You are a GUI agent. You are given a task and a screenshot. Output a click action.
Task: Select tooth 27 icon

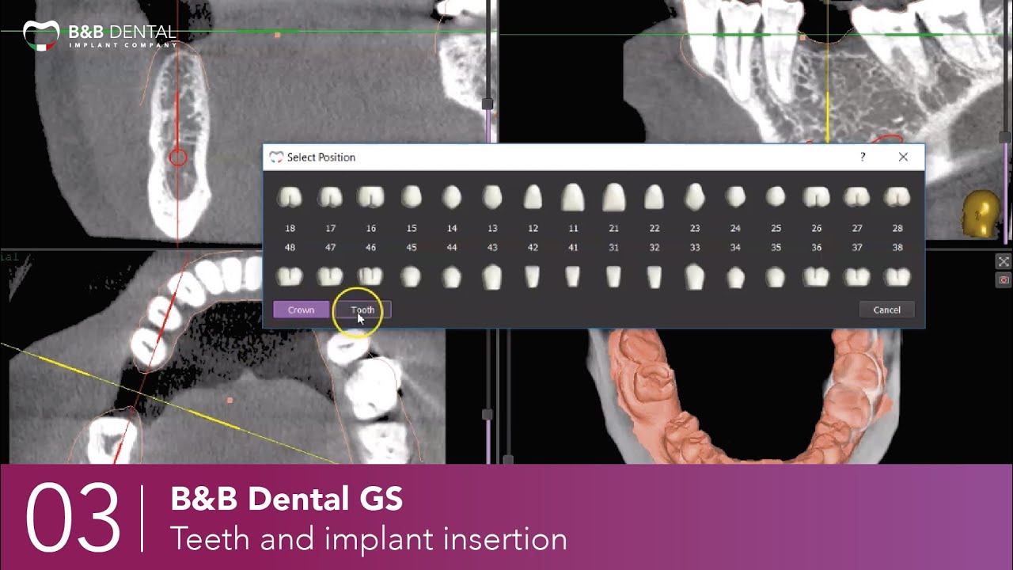[856, 197]
